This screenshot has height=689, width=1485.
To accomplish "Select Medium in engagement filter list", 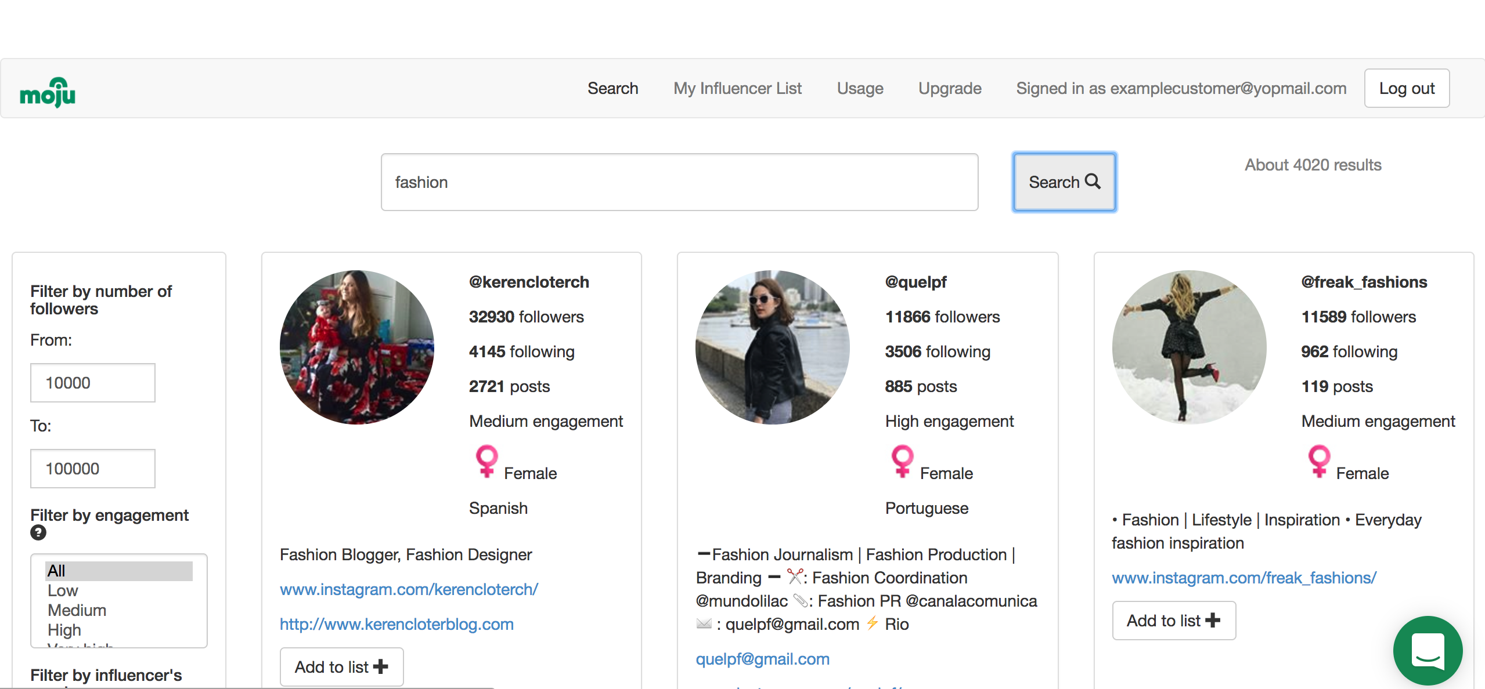I will click(77, 610).
